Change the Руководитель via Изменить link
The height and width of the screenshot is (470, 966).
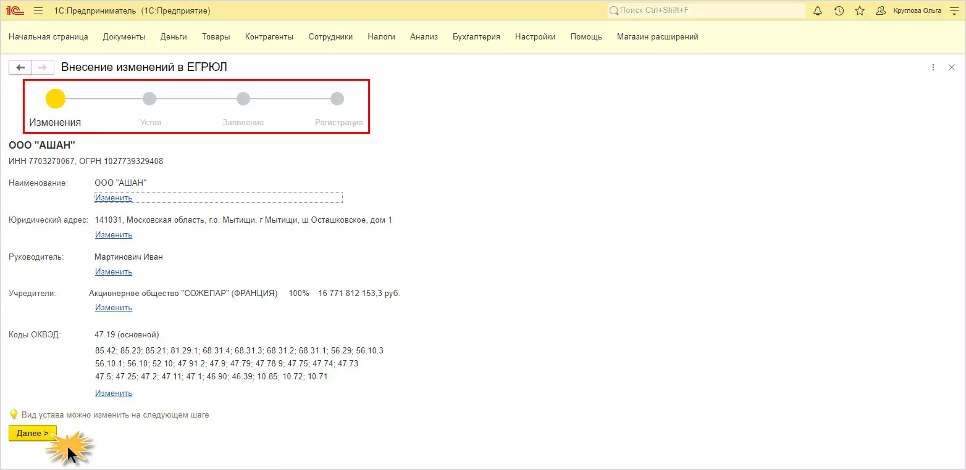click(114, 272)
